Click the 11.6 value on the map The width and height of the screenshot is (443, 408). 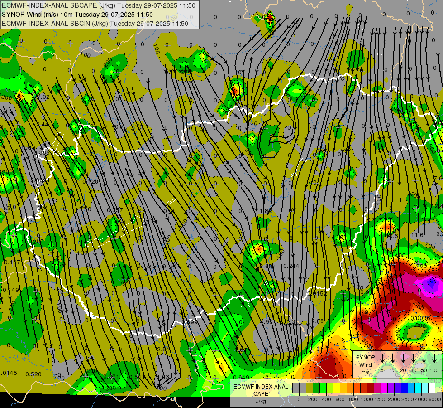(417, 235)
